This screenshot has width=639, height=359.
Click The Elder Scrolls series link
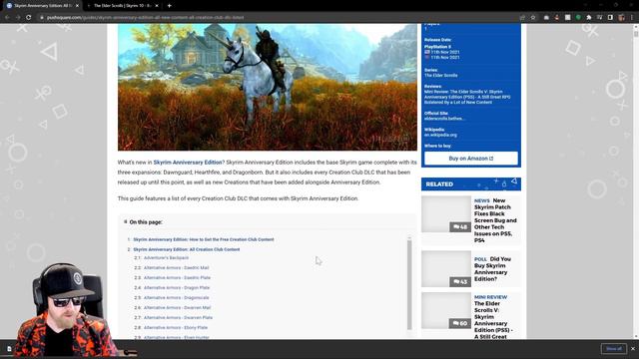click(x=441, y=76)
